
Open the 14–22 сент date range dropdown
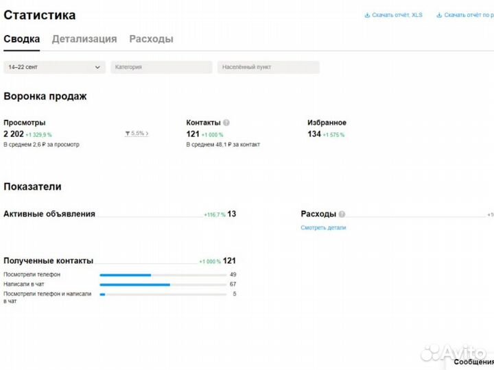coord(54,67)
